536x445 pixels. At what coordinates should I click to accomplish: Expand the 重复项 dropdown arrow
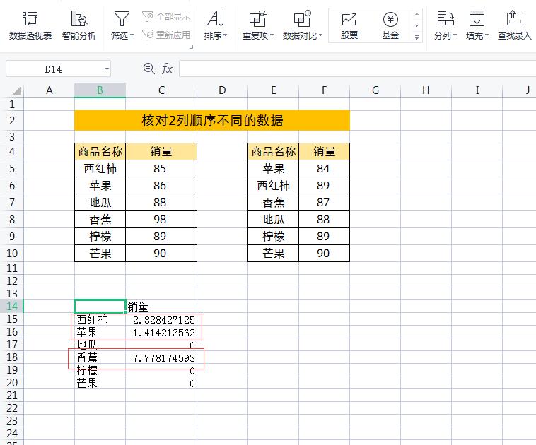pos(272,35)
